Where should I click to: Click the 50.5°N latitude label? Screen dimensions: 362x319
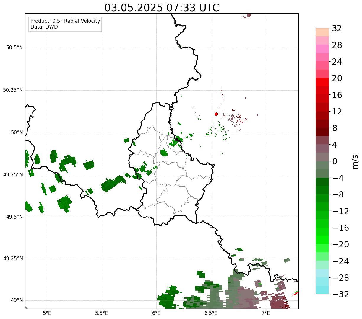[14, 48]
